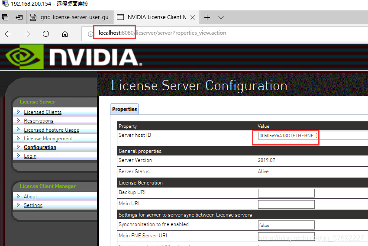Click the Main URI label
The height and width of the screenshot is (246, 368).
coord(129,204)
